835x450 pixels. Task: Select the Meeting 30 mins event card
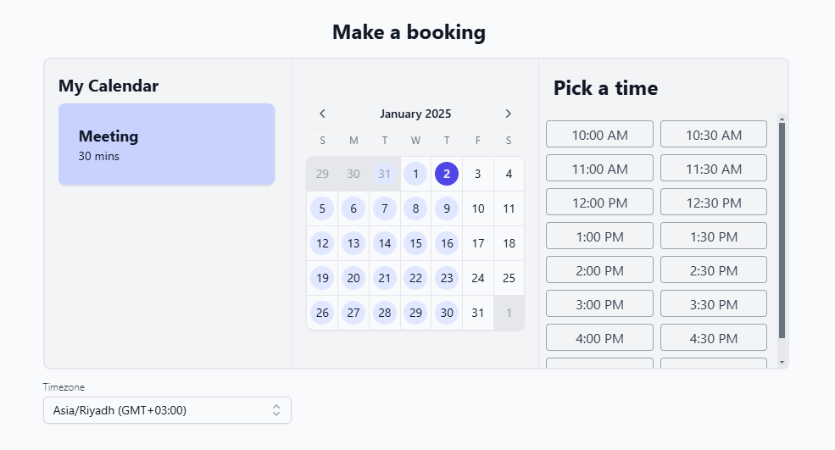coord(166,144)
